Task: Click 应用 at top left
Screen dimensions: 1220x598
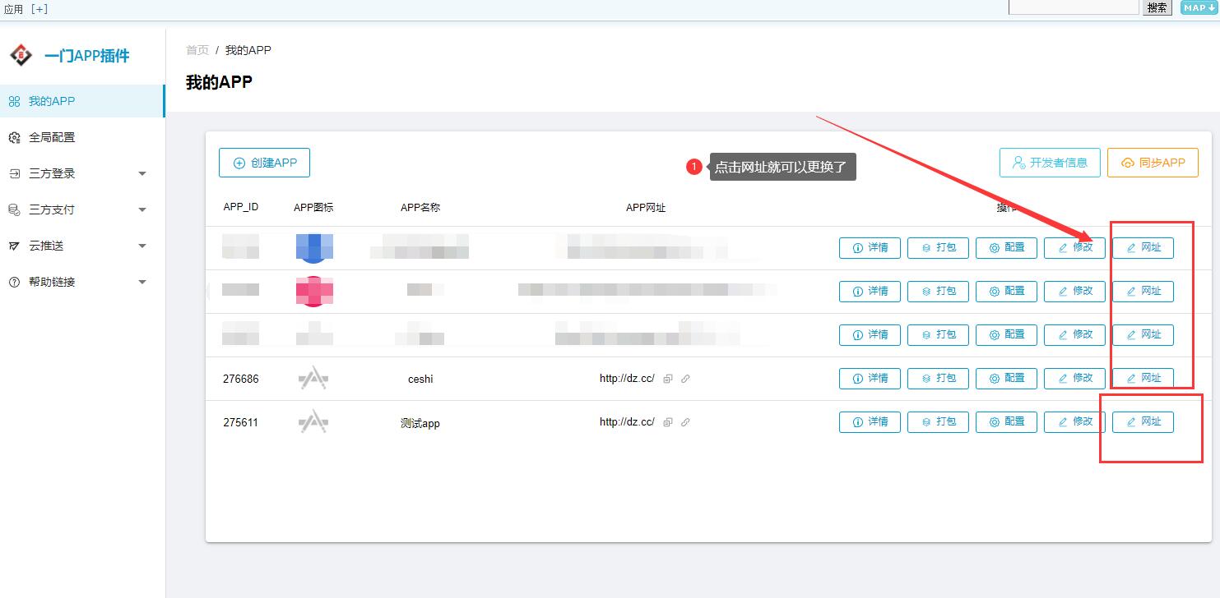Action: tap(14, 9)
